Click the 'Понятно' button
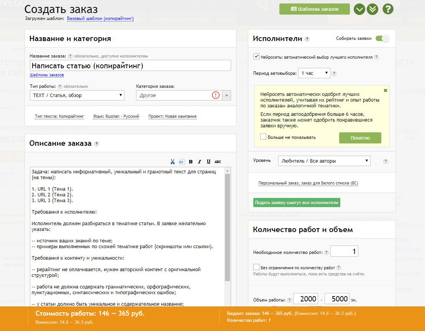This screenshot has height=331, width=425. coord(360,138)
